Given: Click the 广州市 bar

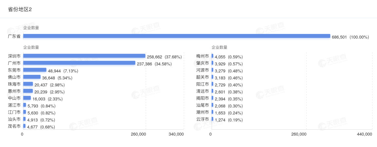Looking at the screenshot, I should [79, 63].
